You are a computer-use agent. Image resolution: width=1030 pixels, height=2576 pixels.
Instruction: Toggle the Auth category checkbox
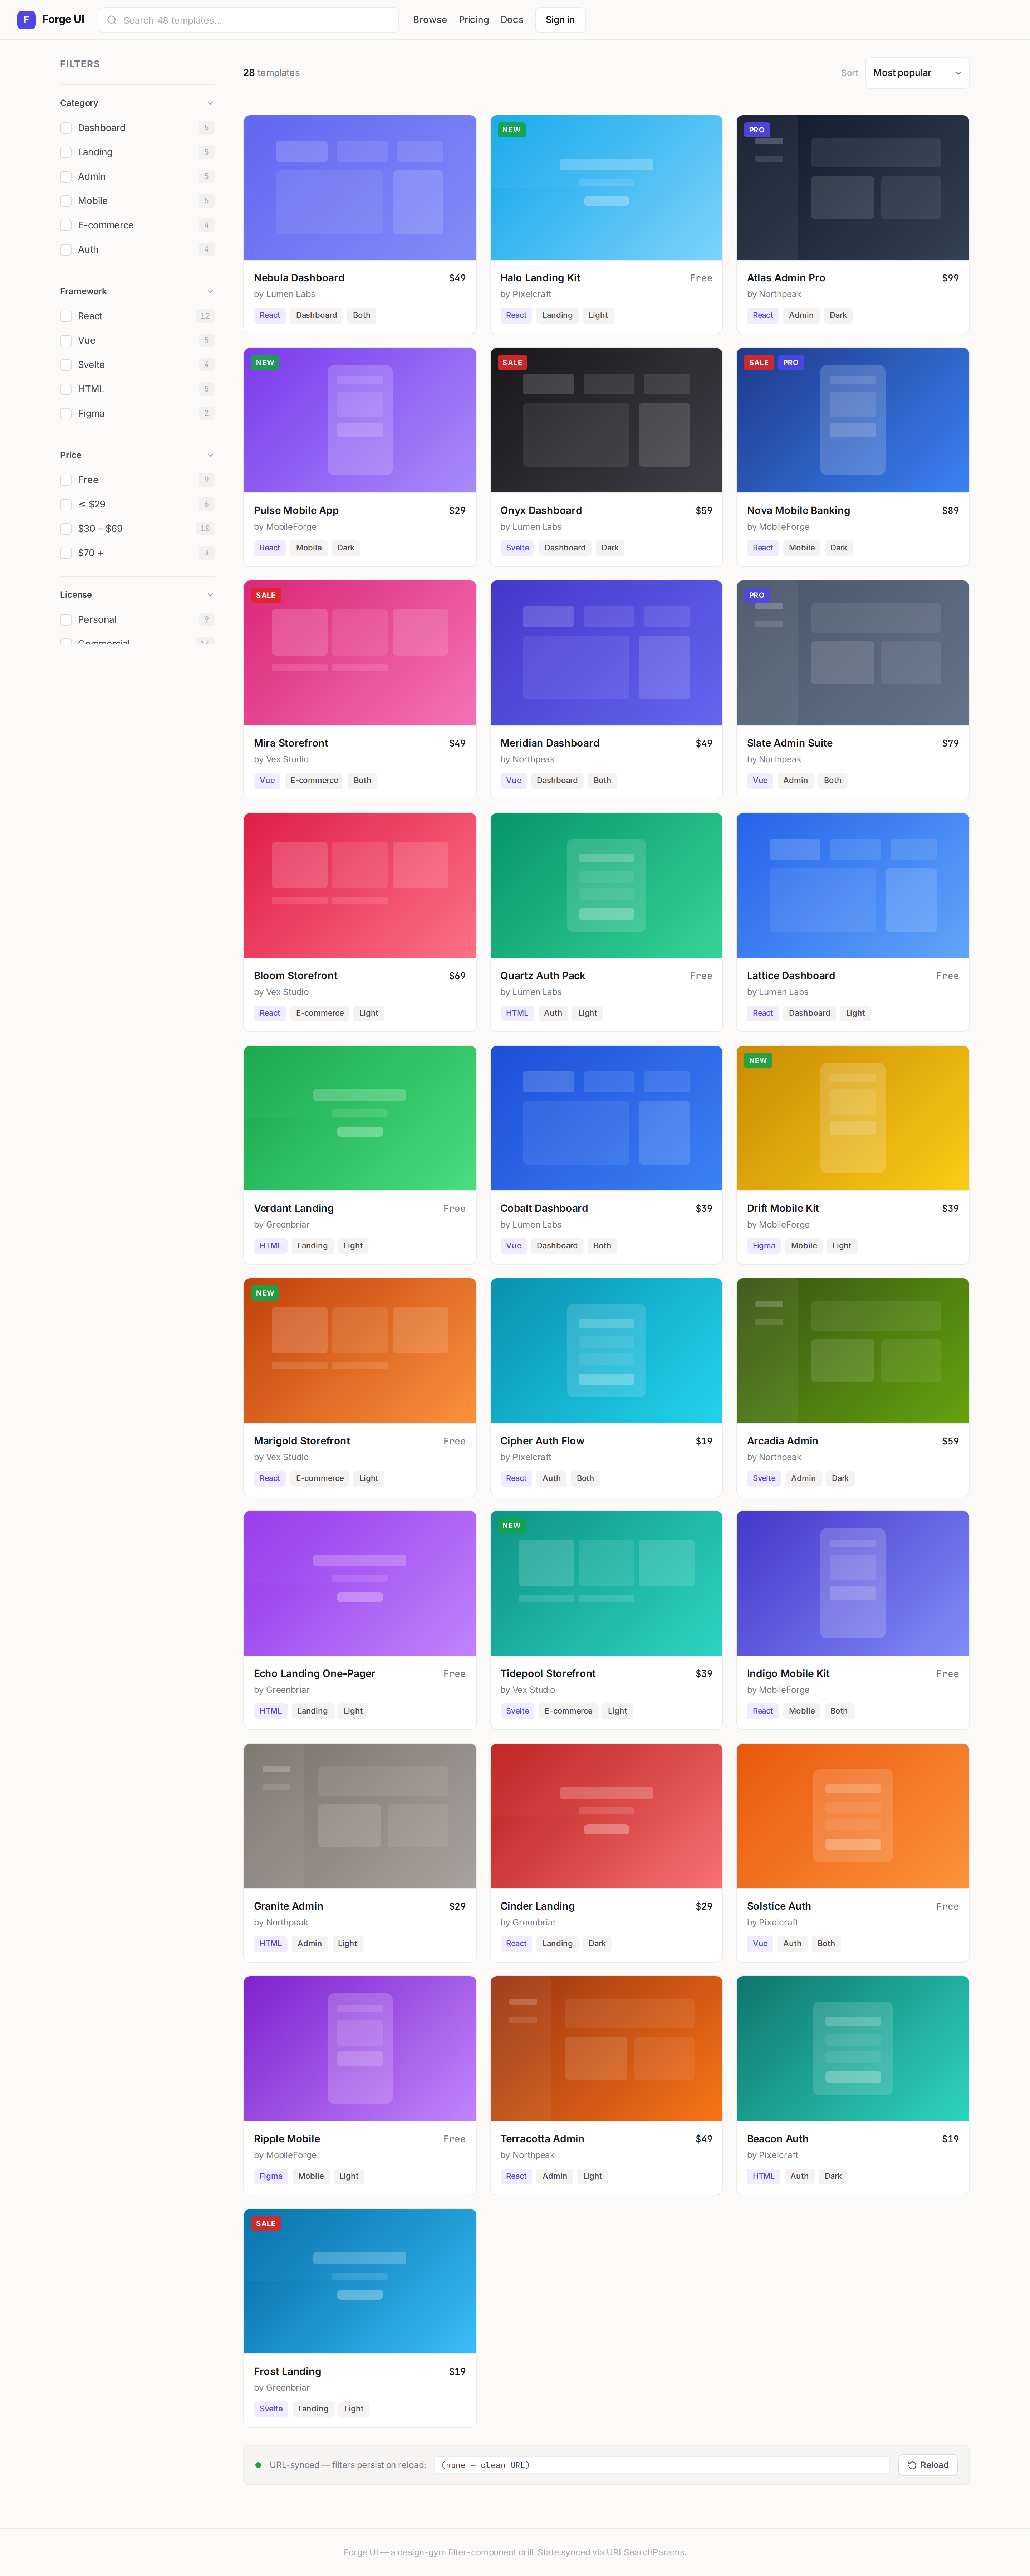pyautogui.click(x=66, y=250)
